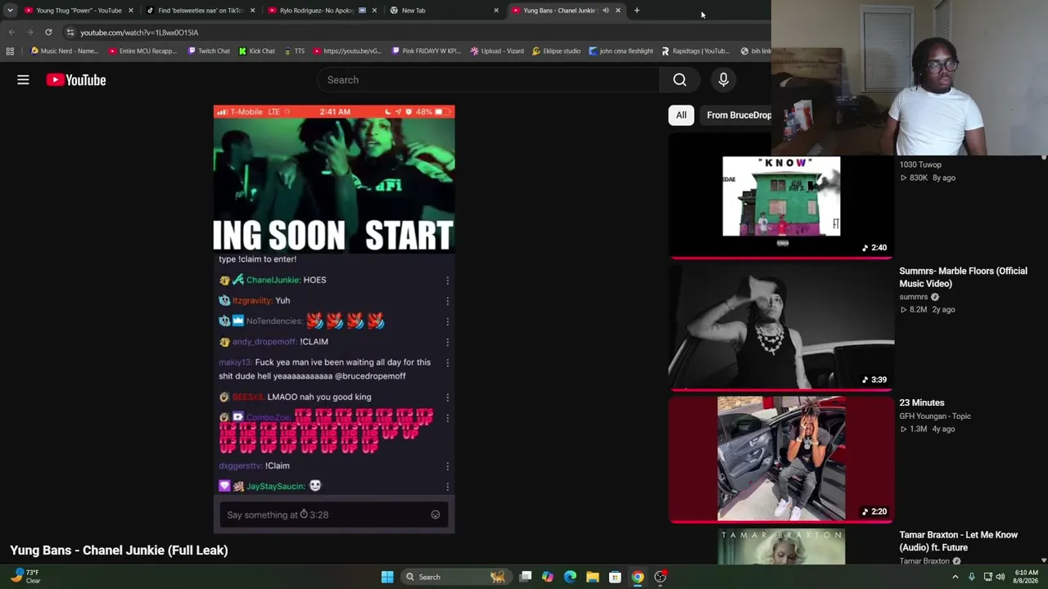The width and height of the screenshot is (1048, 589).
Task: Open the KNOW 1030 Tuwop video thumbnail
Action: point(781,196)
